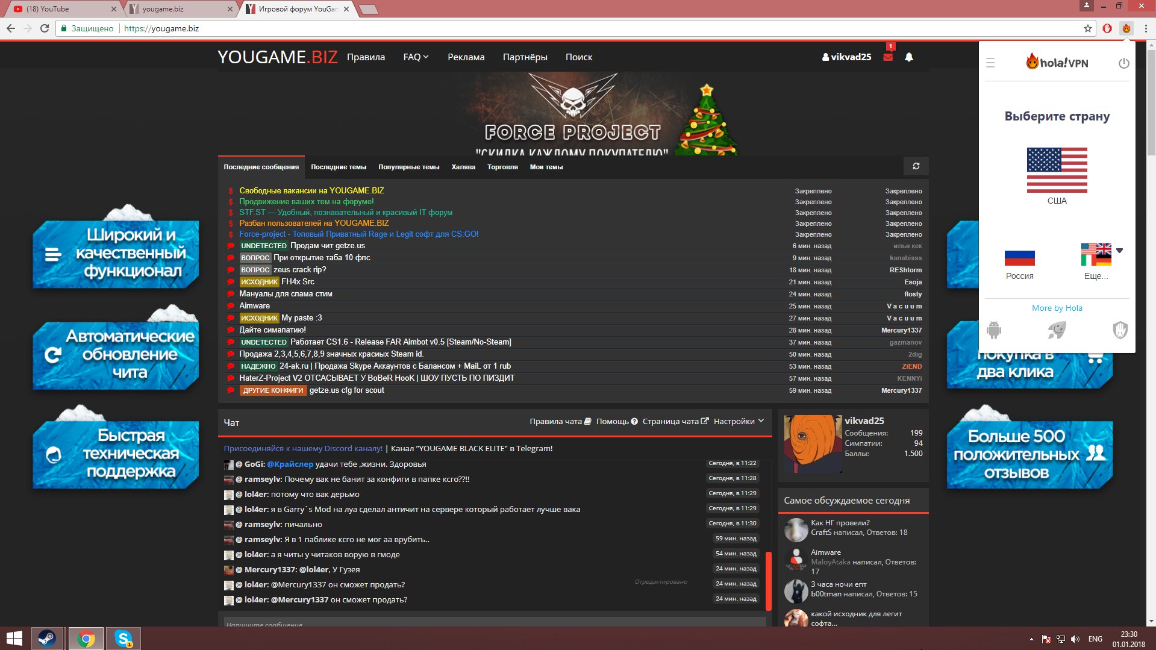The width and height of the screenshot is (1156, 650).
Task: Show hidden system tray icons
Action: [x=1031, y=639]
